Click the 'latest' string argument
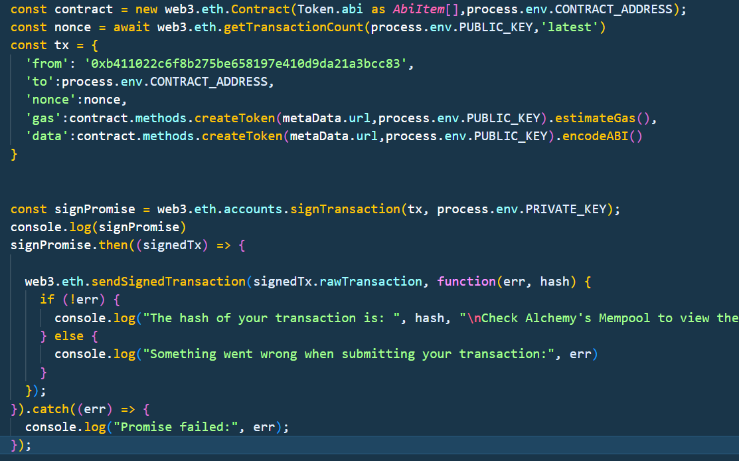Viewport: 739px width, 461px height. pos(569,27)
